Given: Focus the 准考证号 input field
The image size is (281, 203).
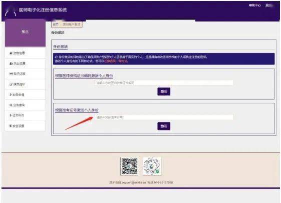Looking at the screenshot, I should point(164,117).
